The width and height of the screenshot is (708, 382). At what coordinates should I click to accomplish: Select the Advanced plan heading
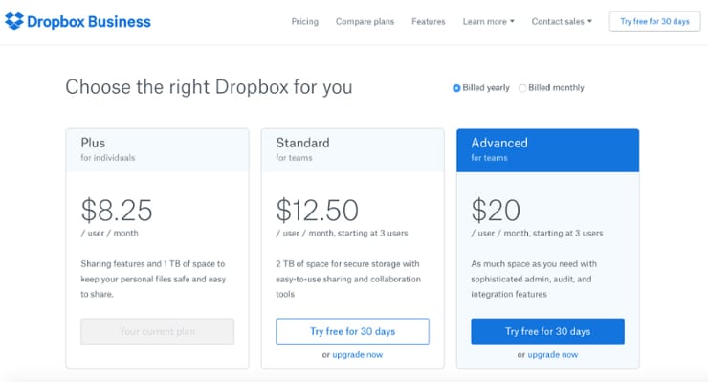499,143
